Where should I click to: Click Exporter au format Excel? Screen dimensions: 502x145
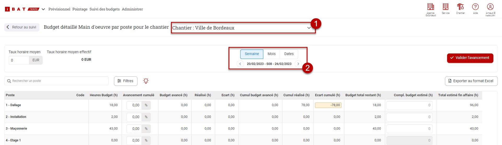[471, 81]
